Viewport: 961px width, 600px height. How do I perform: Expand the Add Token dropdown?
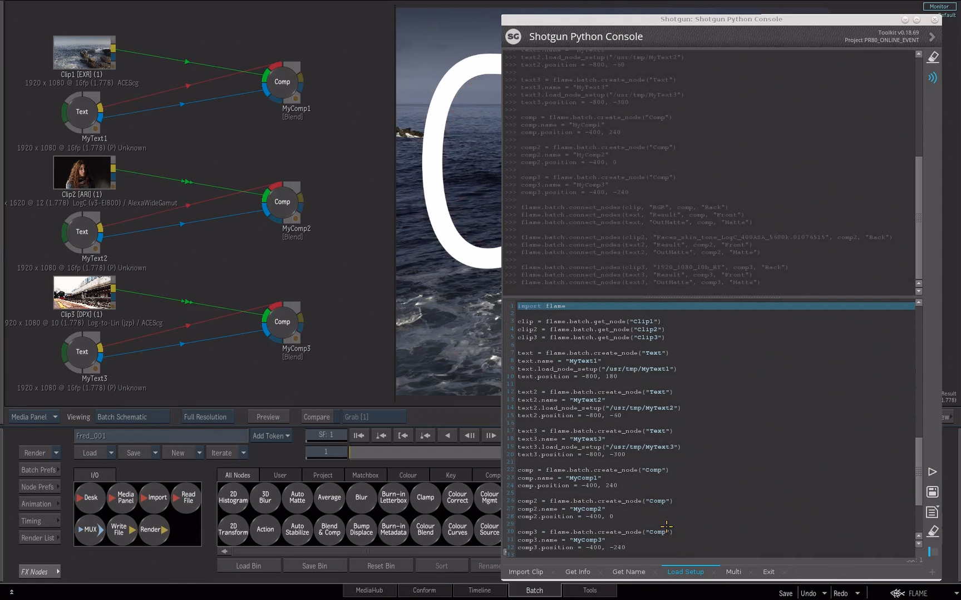pyautogui.click(x=272, y=436)
